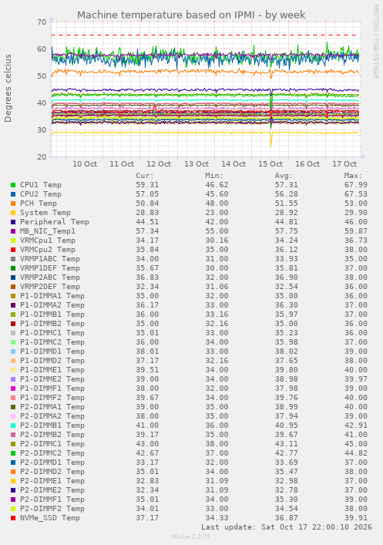Click the '15 Oct' x-axis date label

pos(270,164)
